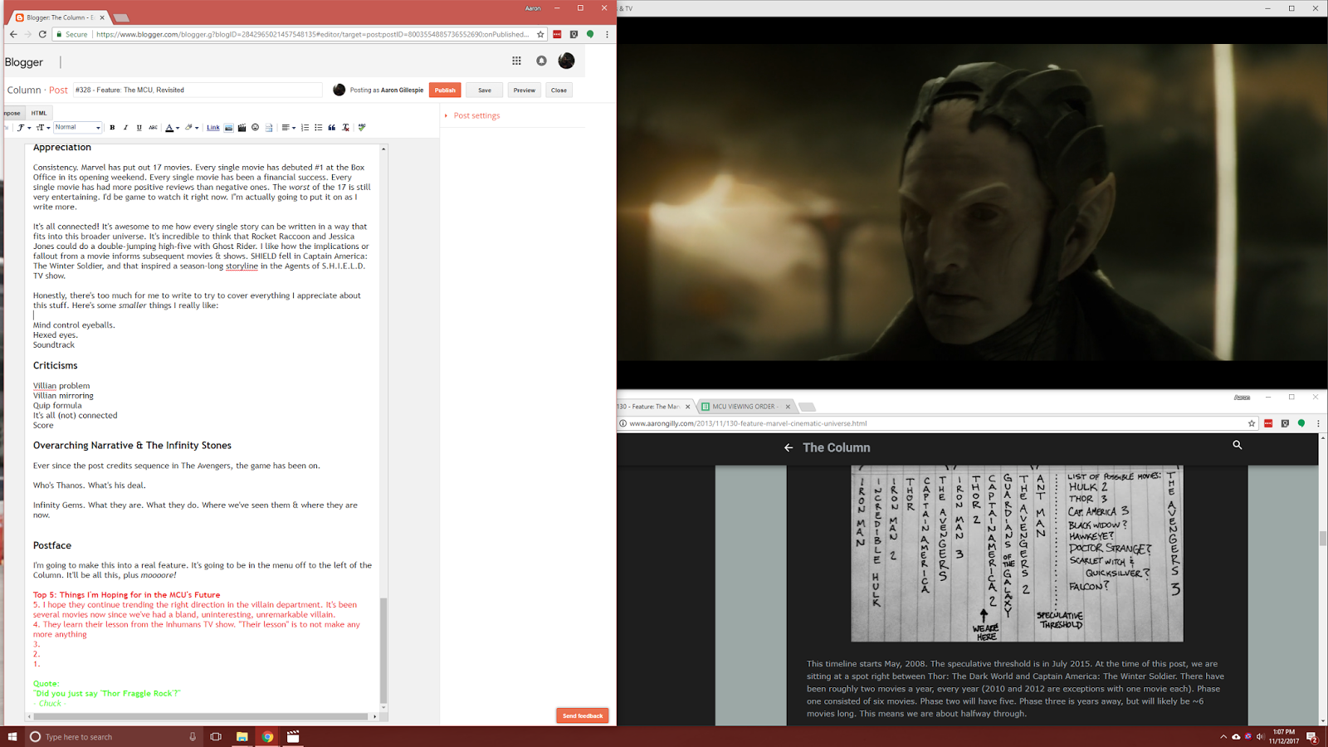Open File Explorer from the taskbar
Image resolution: width=1328 pixels, height=747 pixels.
pos(242,736)
